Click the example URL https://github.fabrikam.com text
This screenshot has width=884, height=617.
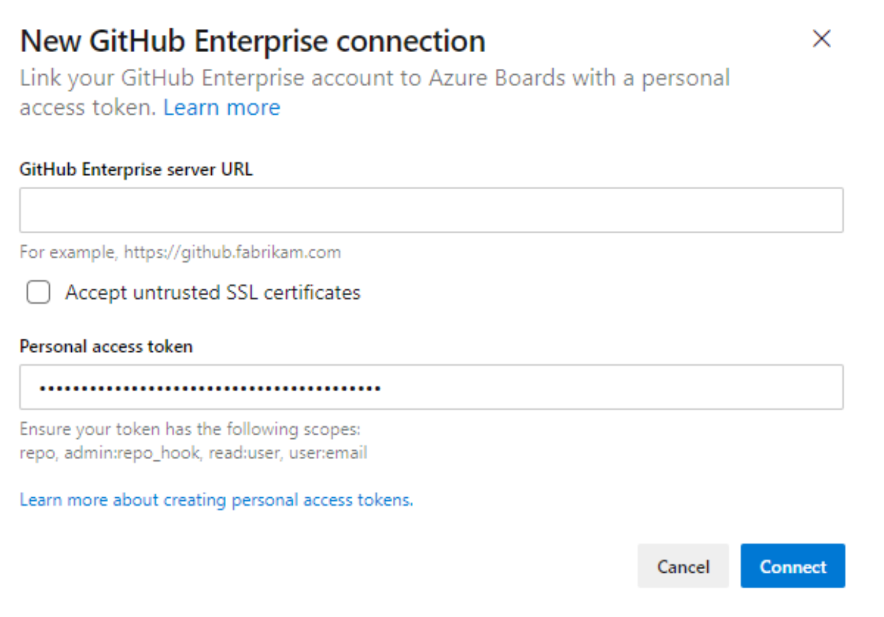click(180, 252)
